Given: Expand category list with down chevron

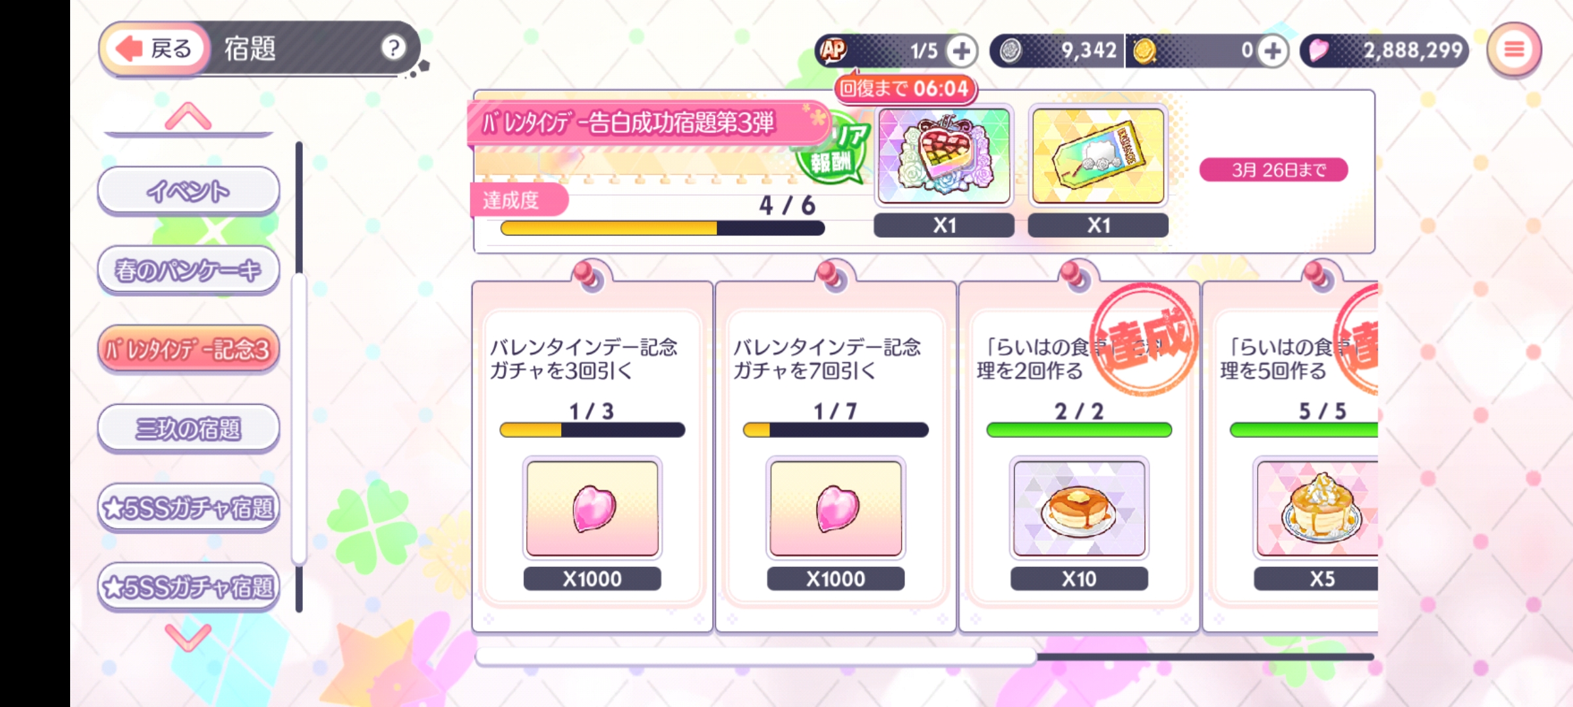Looking at the screenshot, I should pos(188,636).
